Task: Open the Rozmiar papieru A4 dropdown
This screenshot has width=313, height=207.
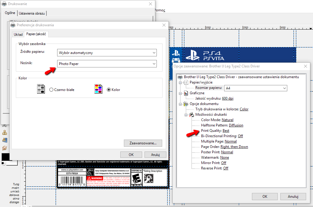Action: coord(256,88)
